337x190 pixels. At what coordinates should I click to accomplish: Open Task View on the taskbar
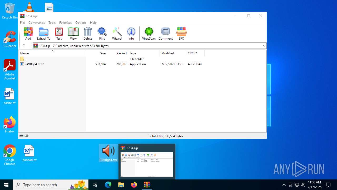[x=95, y=185]
